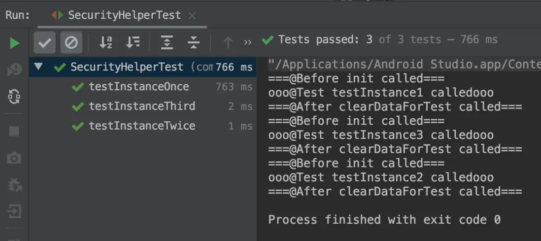Viewport: 541px width, 241px height.
Task: Select the testInstanceTwice test result
Action: tap(141, 126)
